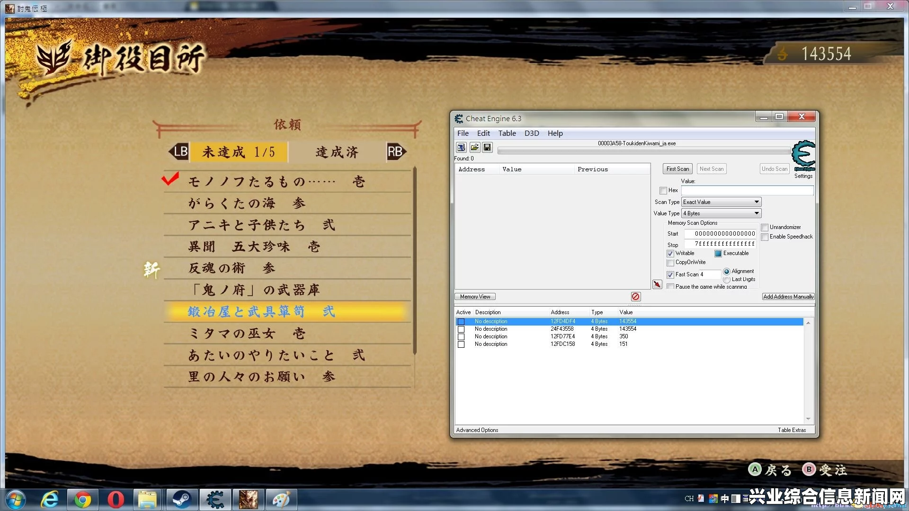
Task: Open Memory View
Action: [x=475, y=297]
